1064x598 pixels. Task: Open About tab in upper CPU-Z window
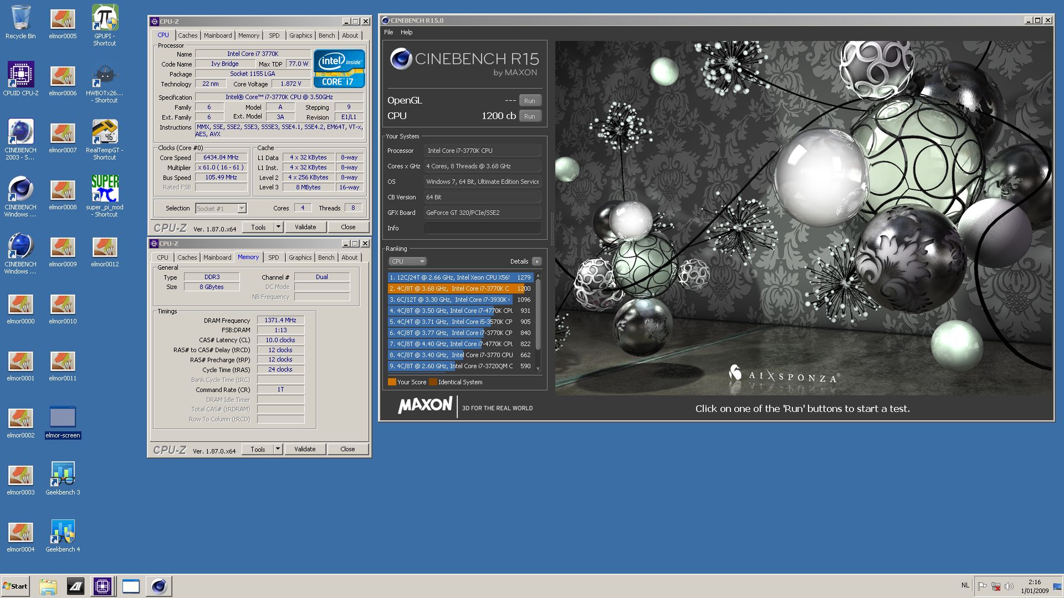350,35
